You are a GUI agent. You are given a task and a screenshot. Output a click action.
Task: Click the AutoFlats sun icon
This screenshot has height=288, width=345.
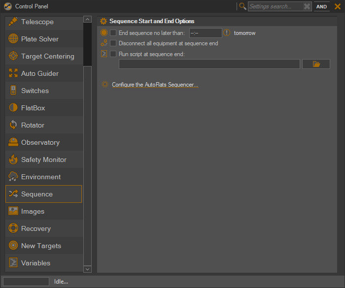point(105,84)
